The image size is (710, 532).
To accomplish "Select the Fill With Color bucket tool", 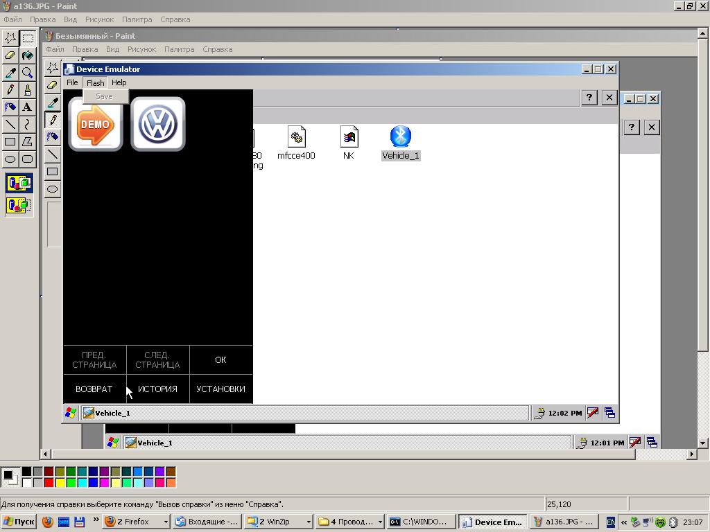I will [x=27, y=55].
